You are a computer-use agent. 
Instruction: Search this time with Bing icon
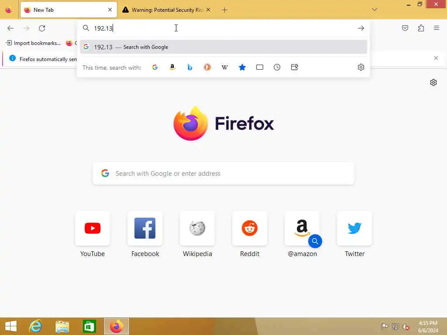tap(190, 67)
